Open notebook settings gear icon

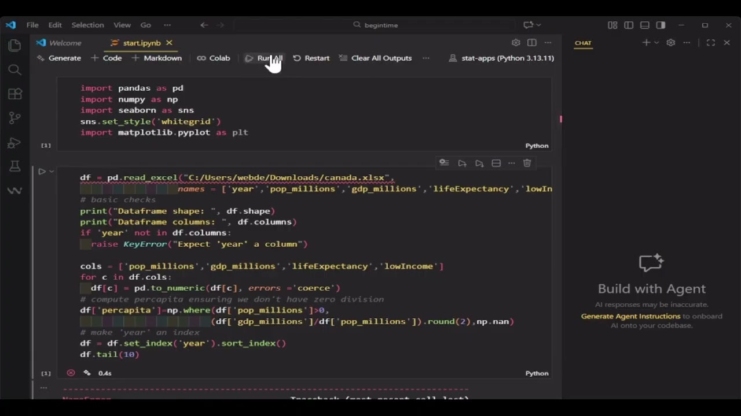[x=516, y=43]
